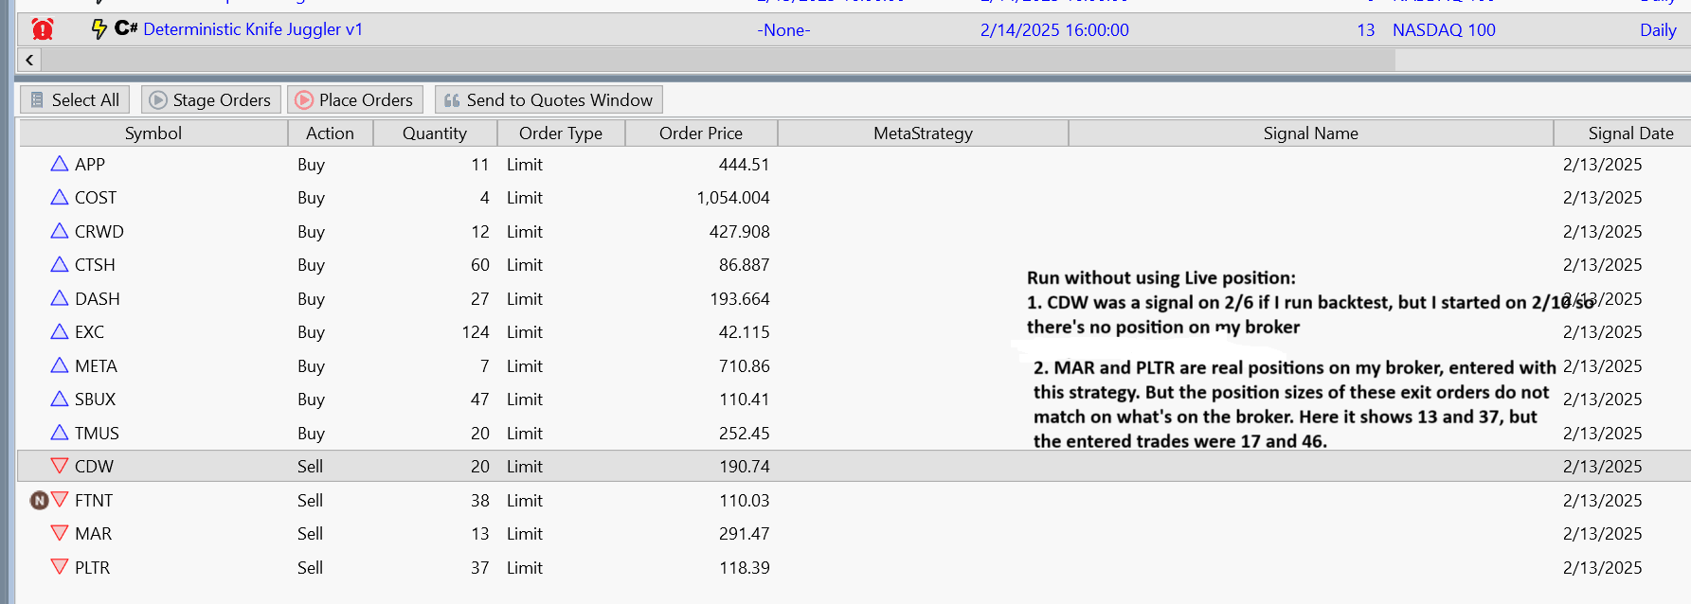
Task: Click MetaStrategy column header
Action: point(923,133)
